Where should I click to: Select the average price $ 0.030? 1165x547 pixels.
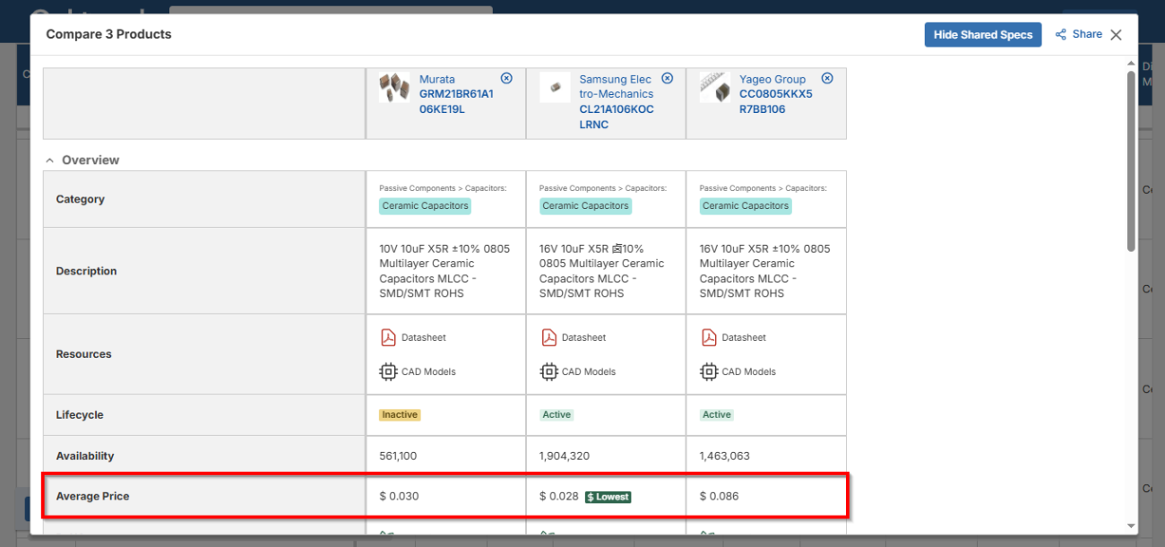(x=399, y=496)
